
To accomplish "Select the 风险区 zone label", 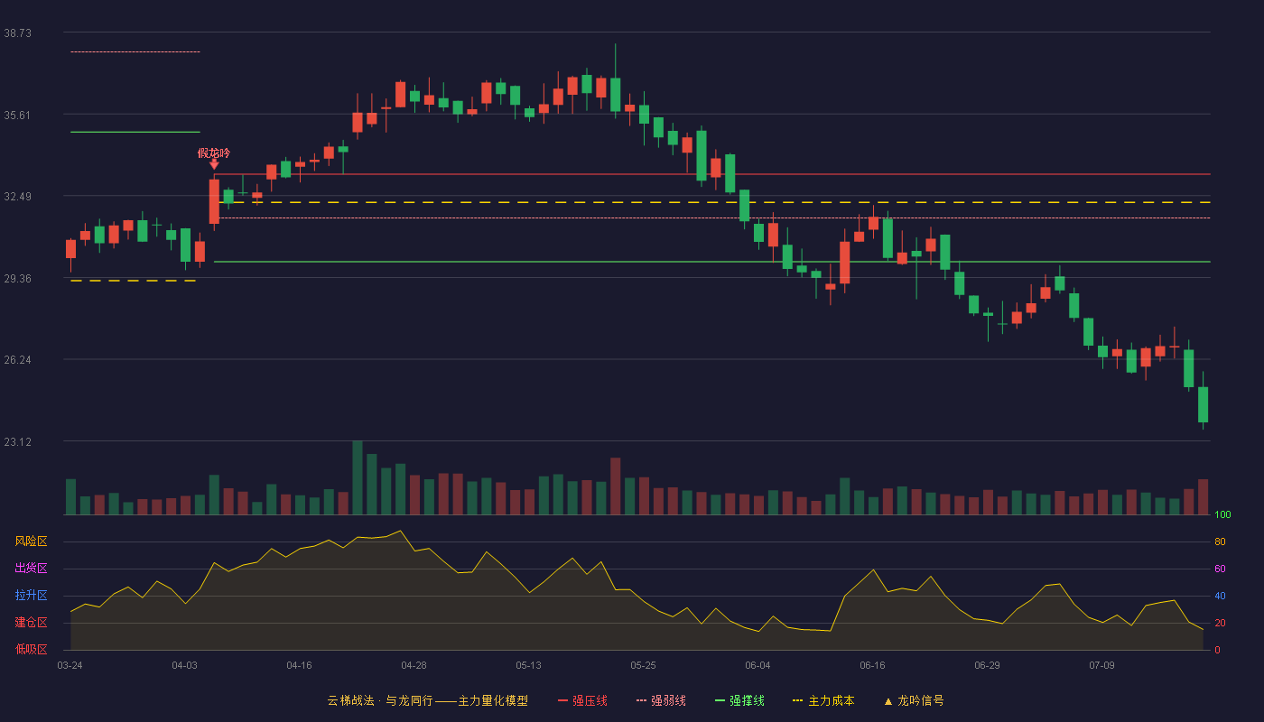I will (x=31, y=541).
